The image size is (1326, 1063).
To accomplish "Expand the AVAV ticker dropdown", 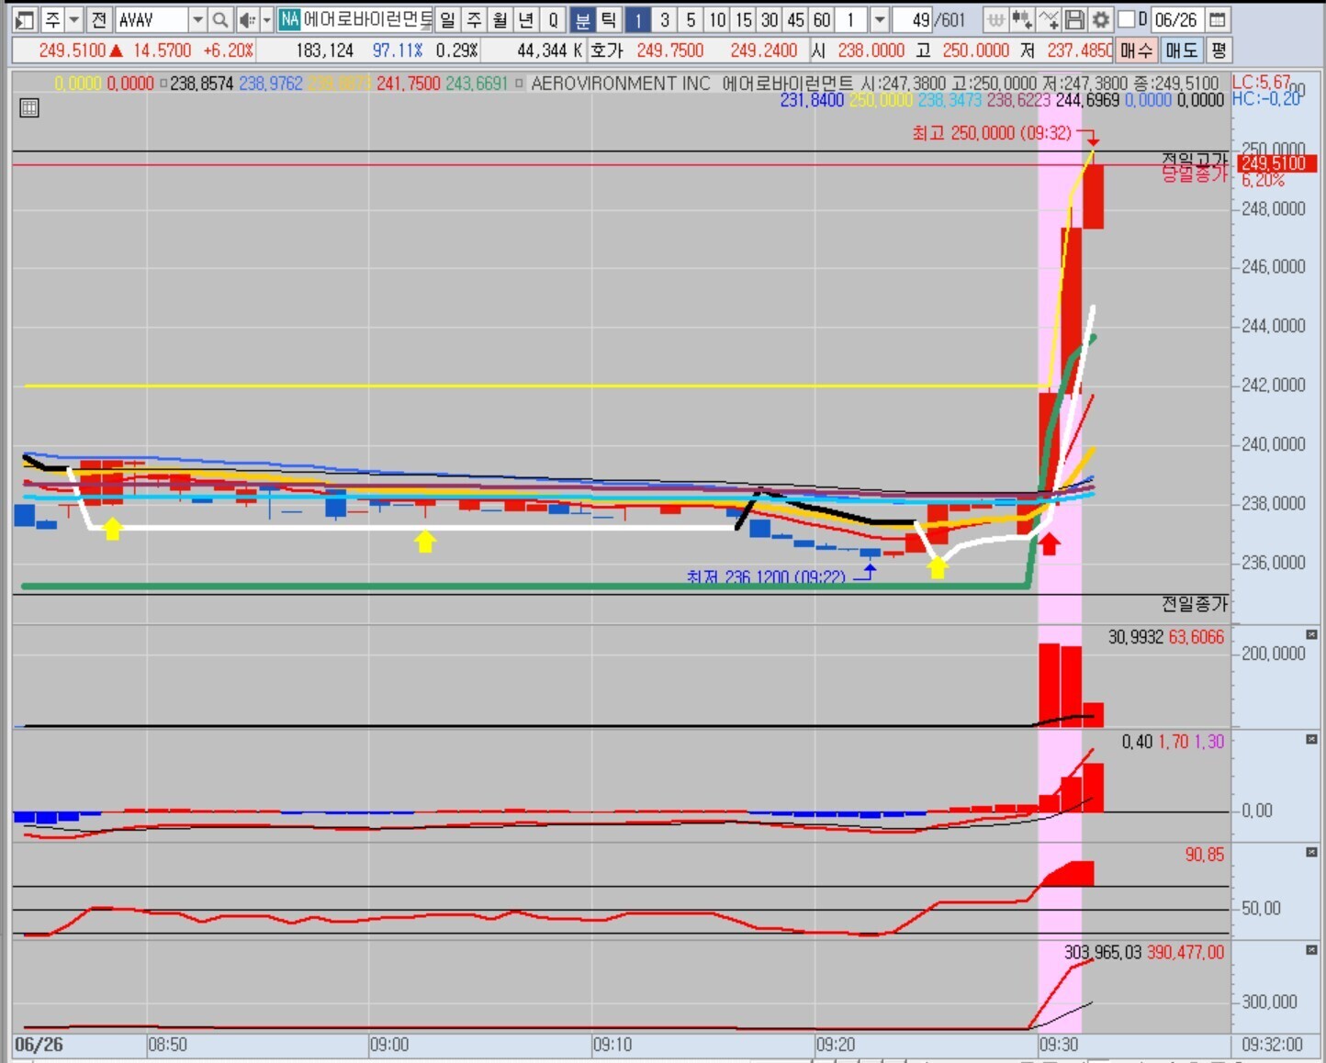I will [197, 19].
